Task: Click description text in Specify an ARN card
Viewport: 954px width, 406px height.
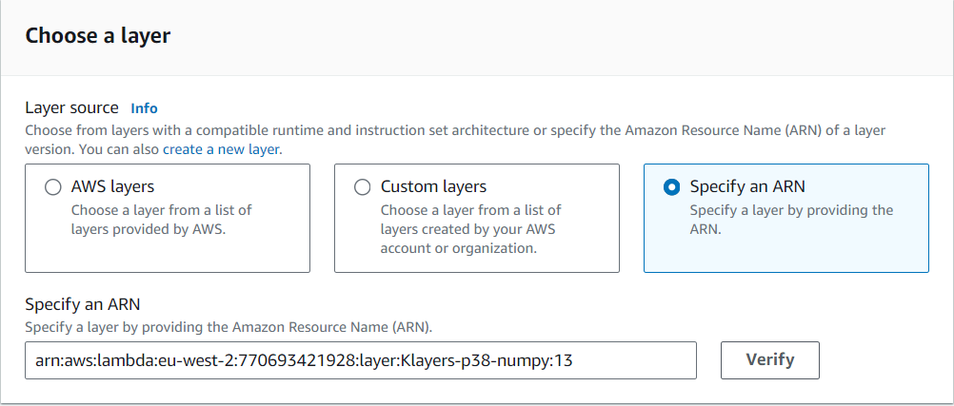Action: pos(791,220)
